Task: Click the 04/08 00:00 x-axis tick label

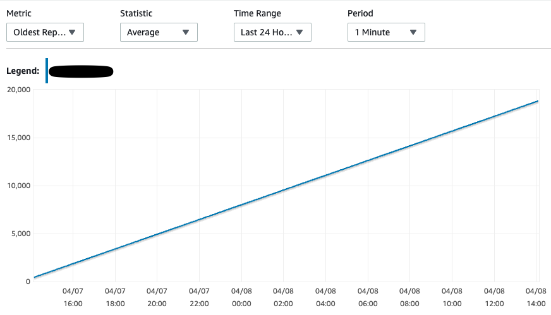Action: click(x=241, y=297)
